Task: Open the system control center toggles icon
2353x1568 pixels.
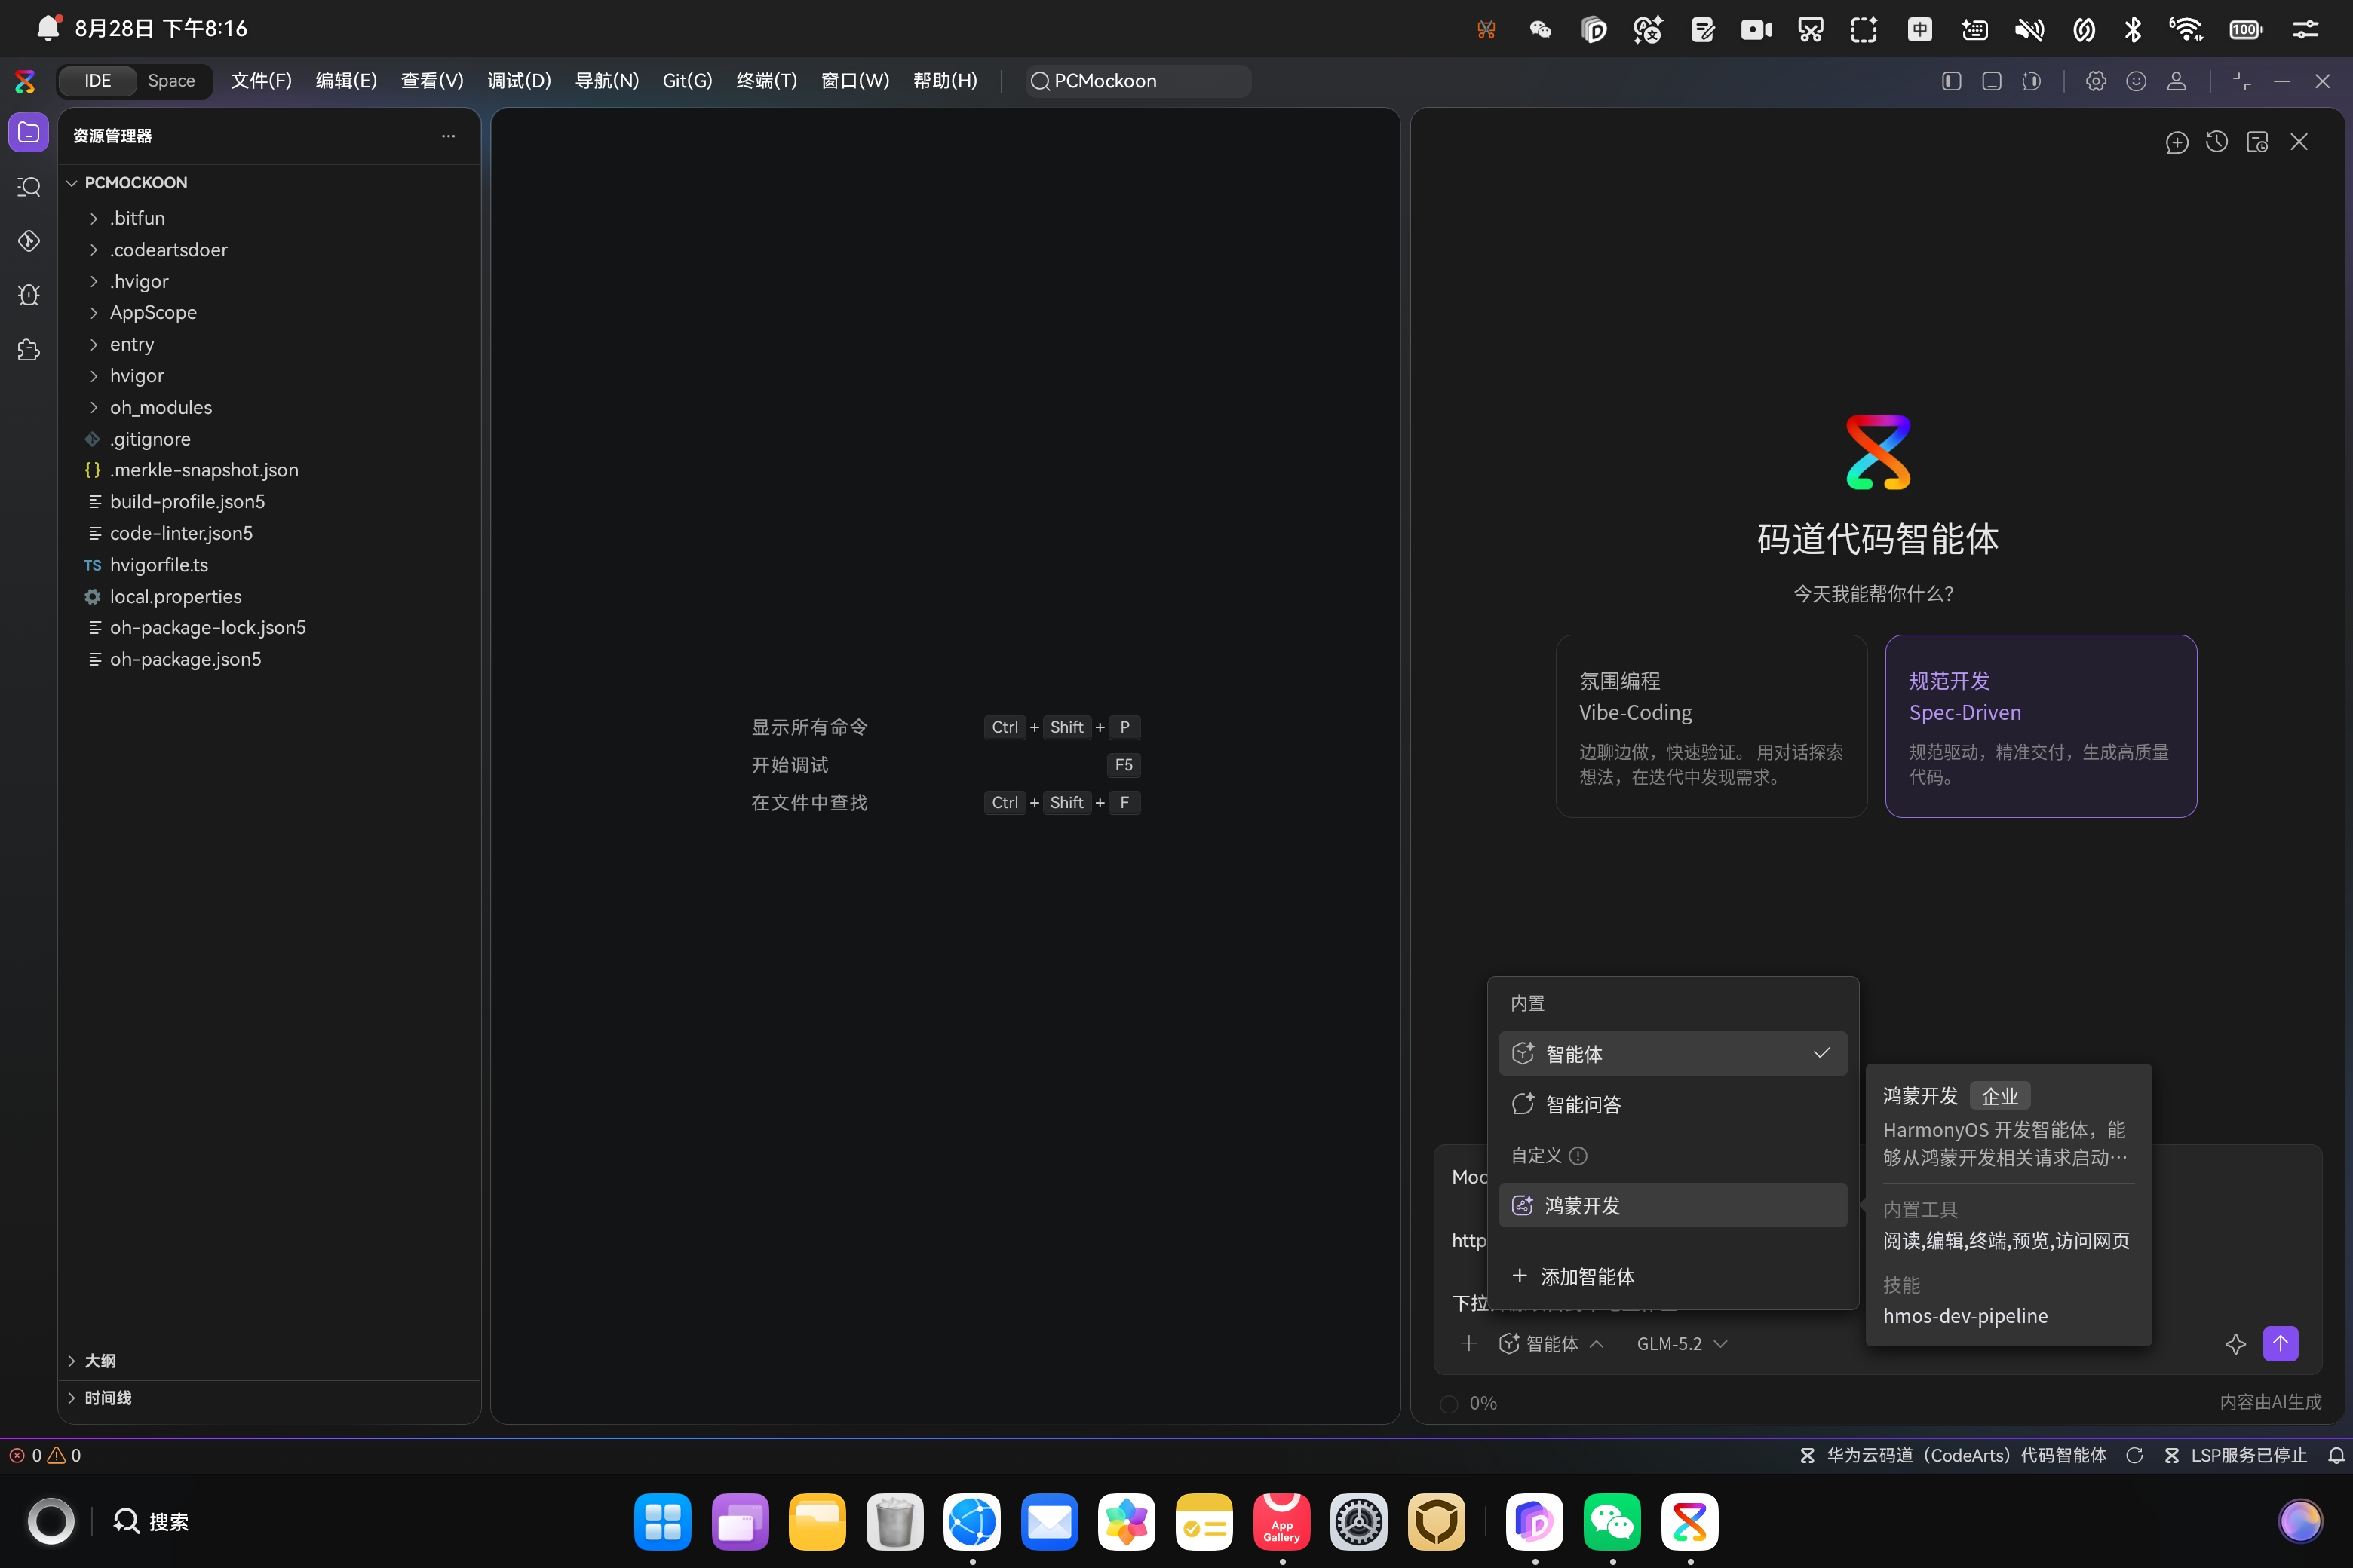Action: pos(2305,29)
